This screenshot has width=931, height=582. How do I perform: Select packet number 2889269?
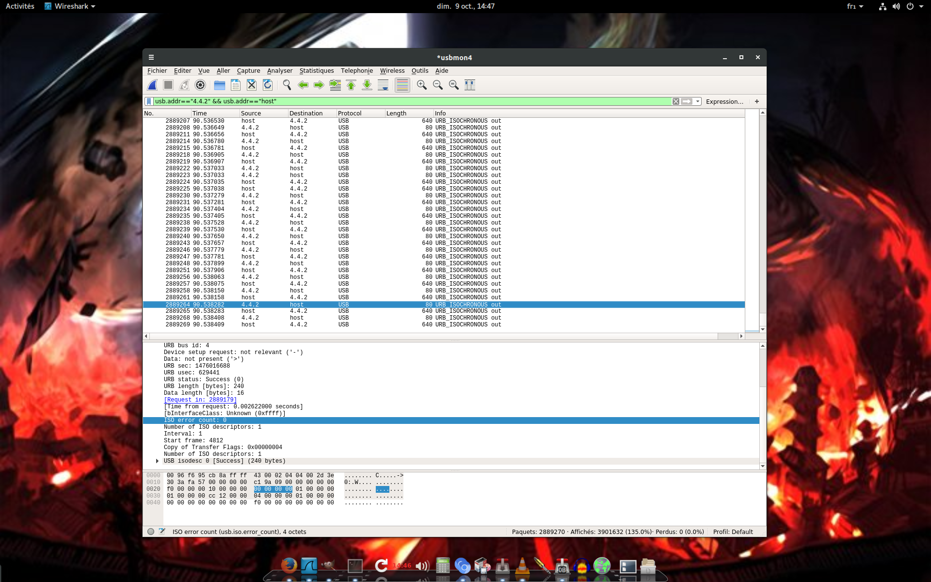coord(444,325)
